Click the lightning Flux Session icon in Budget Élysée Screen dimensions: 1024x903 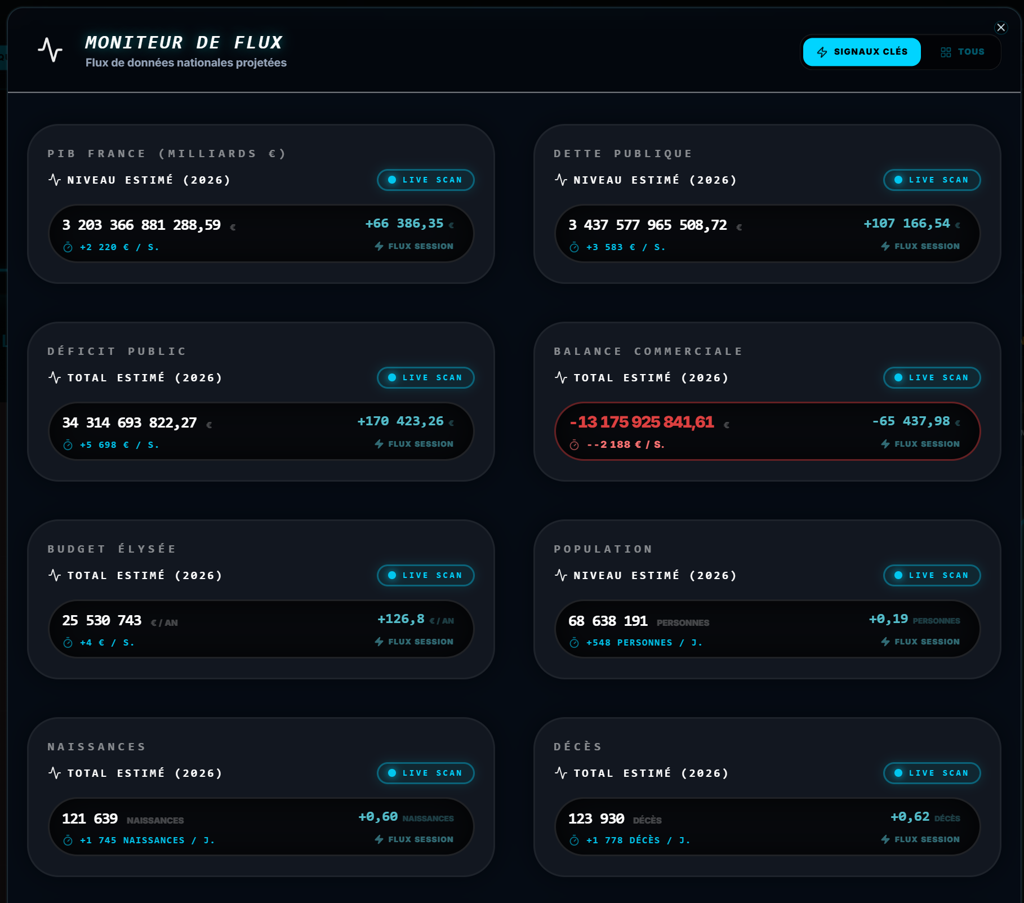pyautogui.click(x=379, y=642)
